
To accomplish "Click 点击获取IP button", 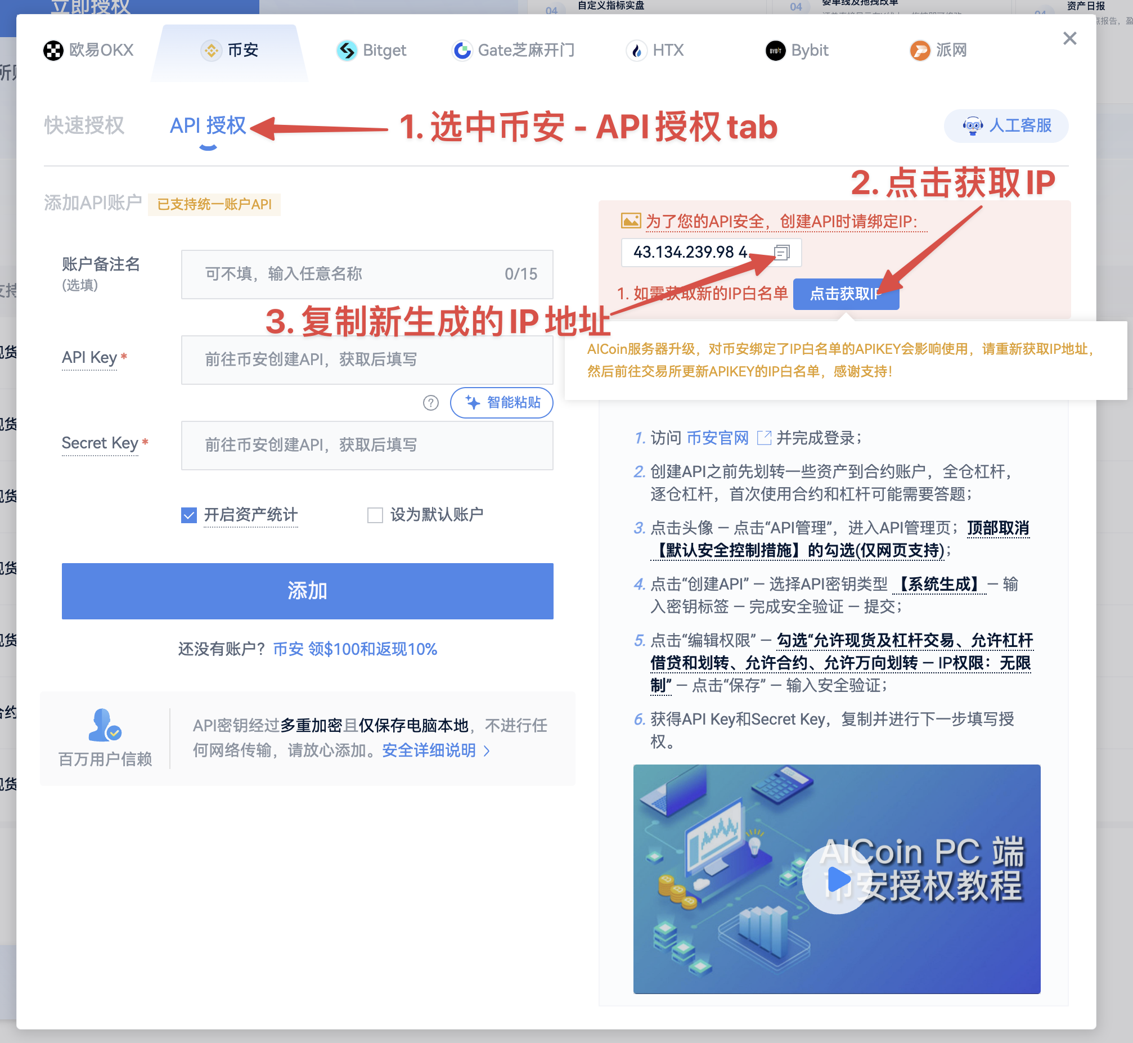I will (x=847, y=292).
